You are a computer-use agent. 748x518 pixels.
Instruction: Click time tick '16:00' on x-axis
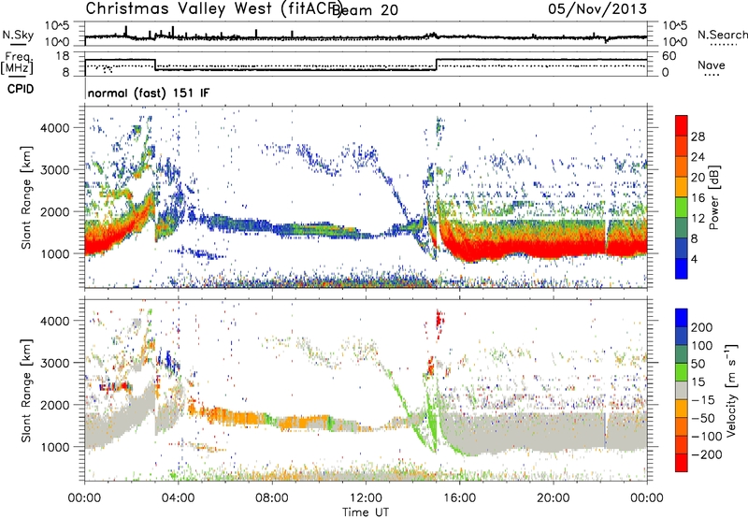coord(459,498)
